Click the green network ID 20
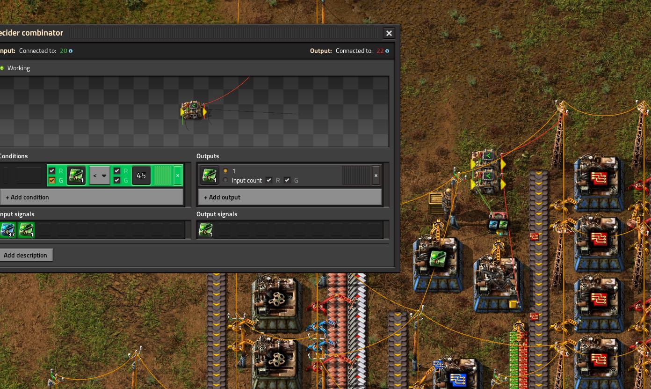 pyautogui.click(x=64, y=51)
